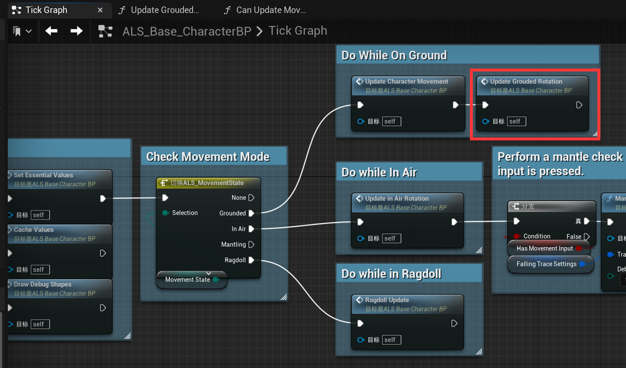Select the Do while In Air comment title
Viewport: 626px width, 368px height.
379,172
